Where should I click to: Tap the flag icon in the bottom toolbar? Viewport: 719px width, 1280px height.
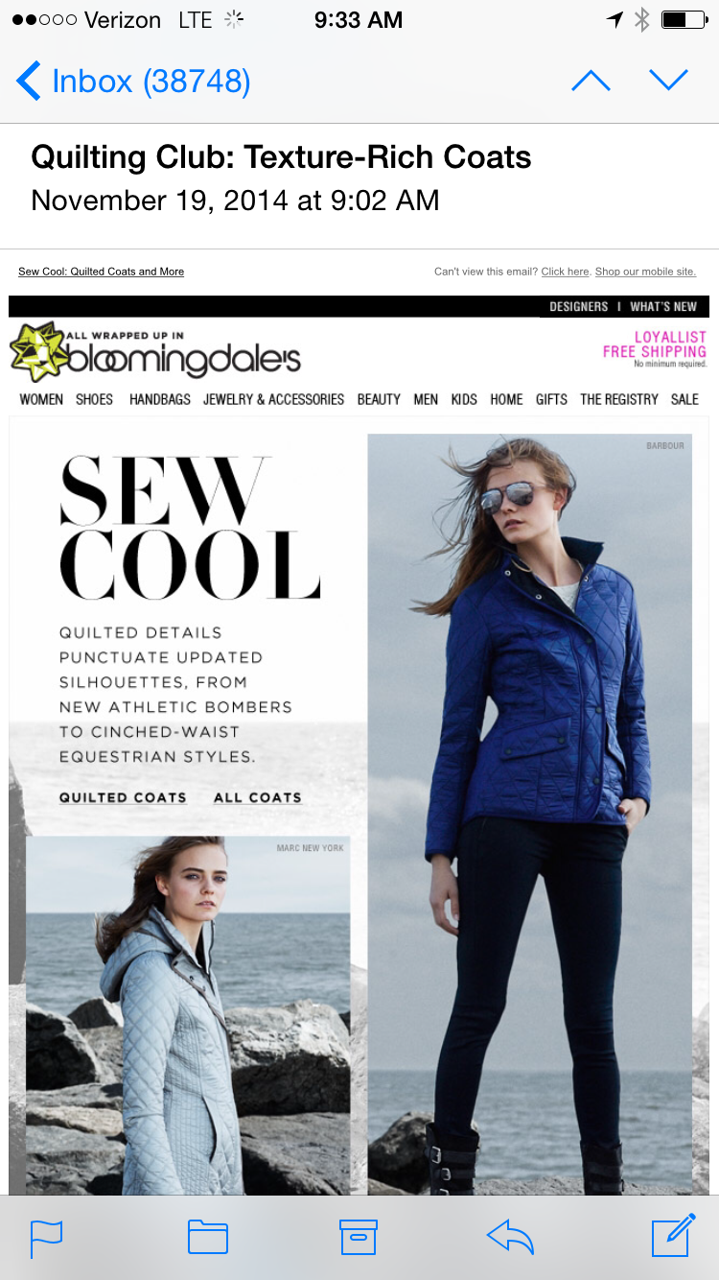click(x=46, y=1238)
